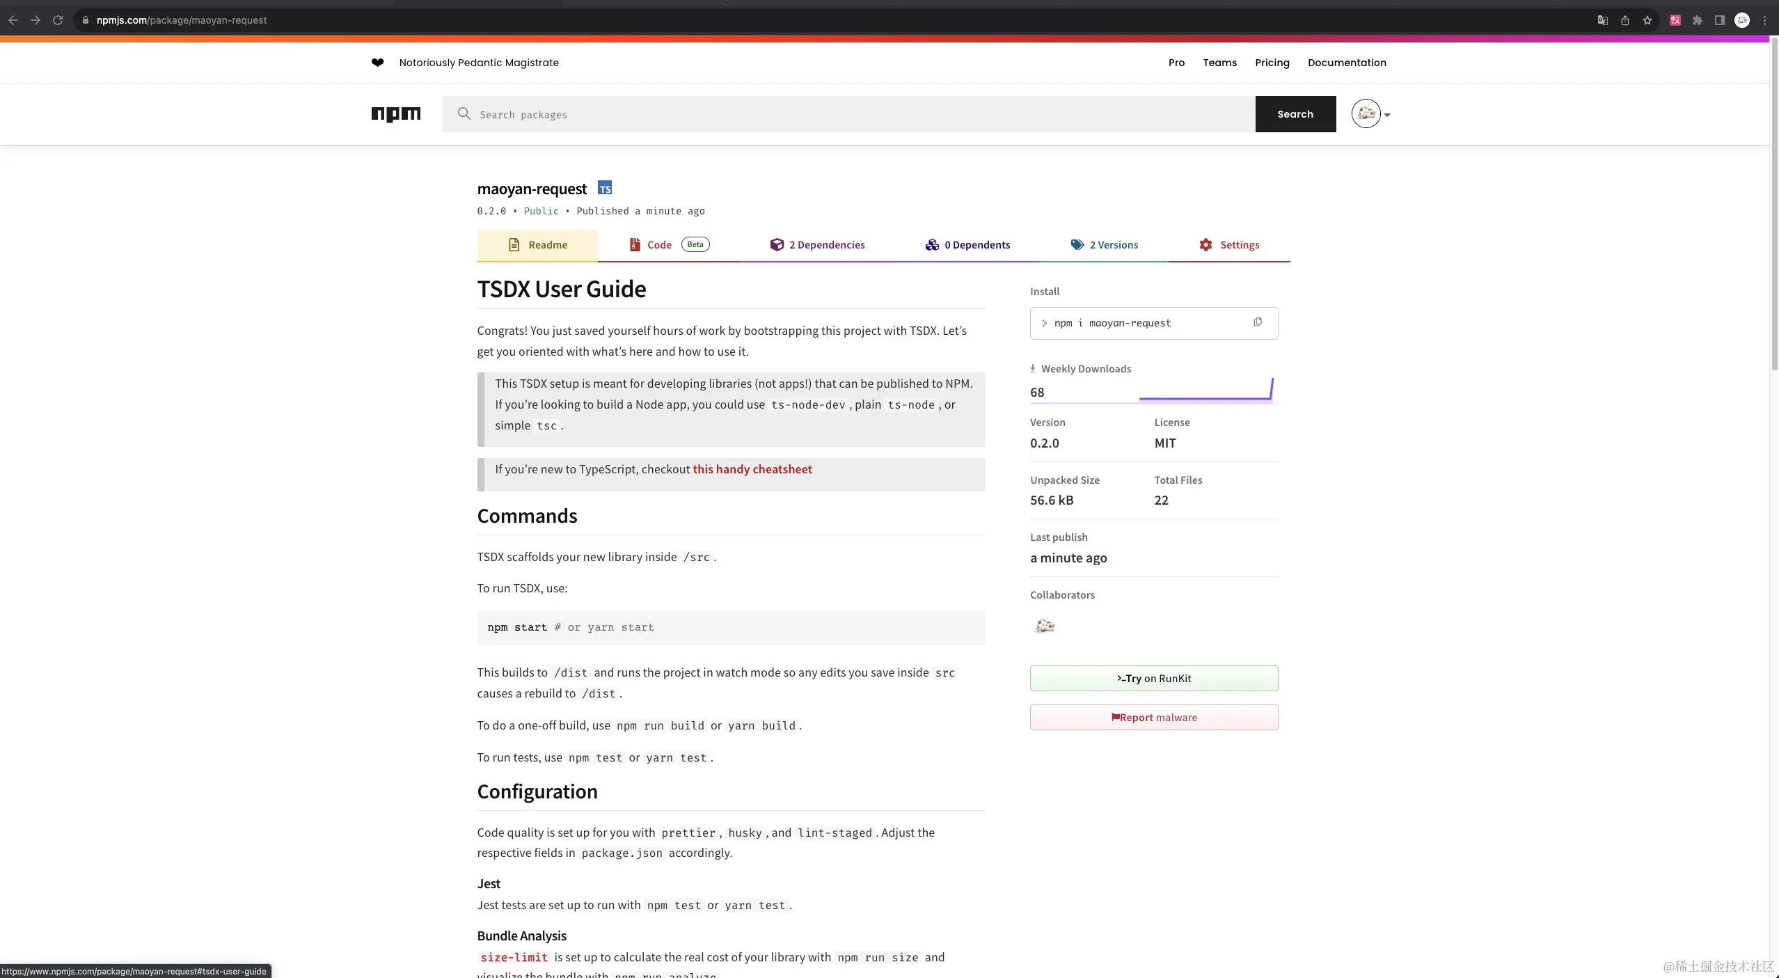Open the Chrome three-dot menu
Viewport: 1779px width, 978px height.
(x=1764, y=20)
